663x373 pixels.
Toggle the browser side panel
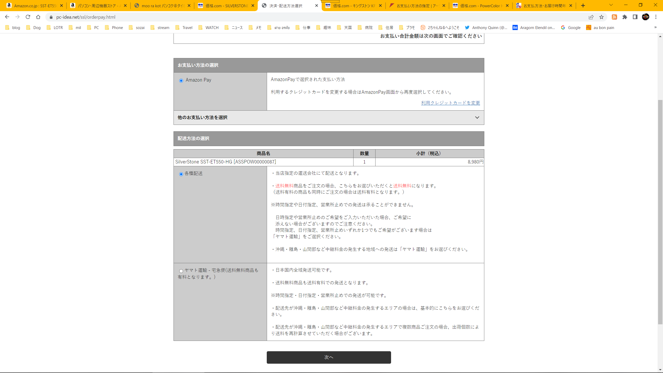(x=635, y=17)
